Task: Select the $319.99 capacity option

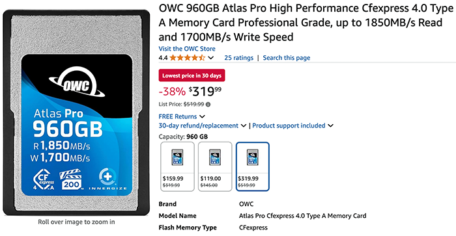Action: click(x=253, y=166)
